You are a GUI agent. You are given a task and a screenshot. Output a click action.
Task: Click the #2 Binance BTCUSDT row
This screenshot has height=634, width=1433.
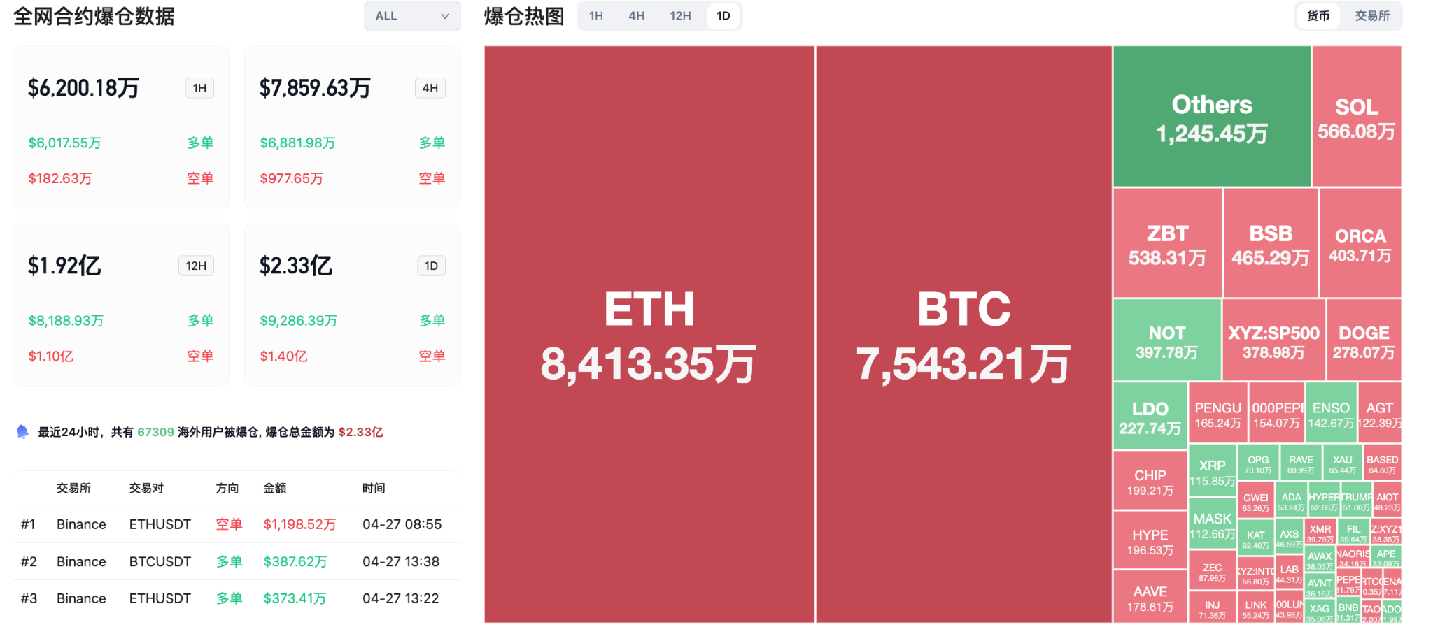pyautogui.click(x=237, y=561)
